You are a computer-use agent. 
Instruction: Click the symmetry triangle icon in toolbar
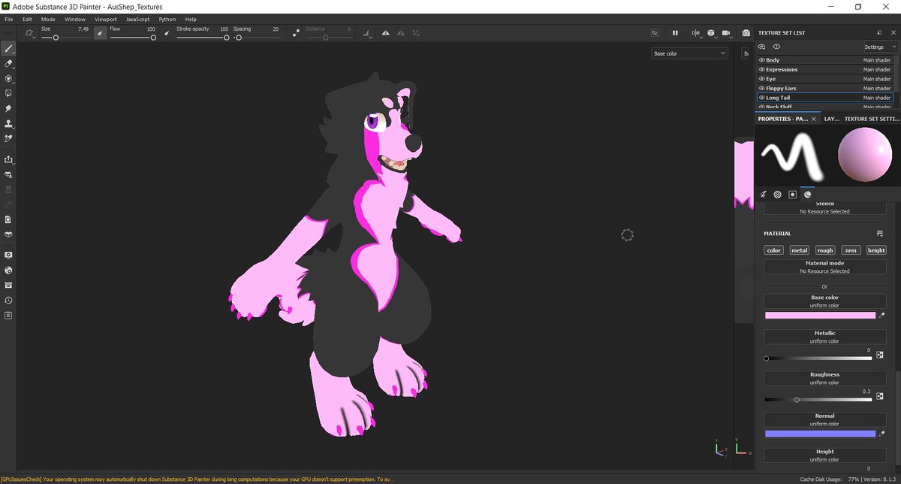(x=385, y=33)
